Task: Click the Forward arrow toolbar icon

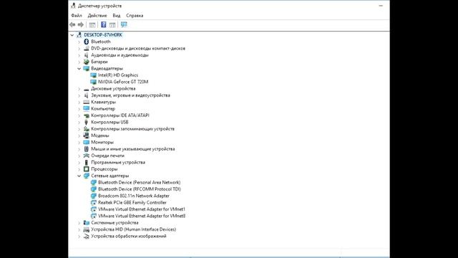Action: [x=81, y=25]
